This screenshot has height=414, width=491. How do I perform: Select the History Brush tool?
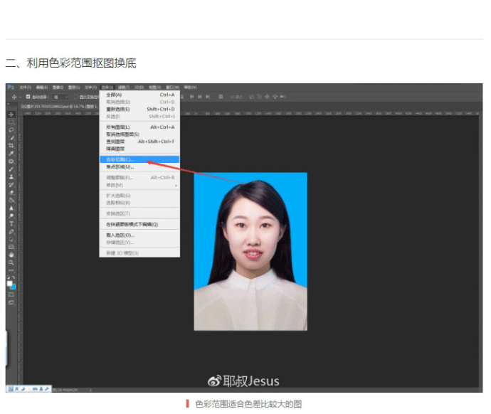tap(11, 185)
